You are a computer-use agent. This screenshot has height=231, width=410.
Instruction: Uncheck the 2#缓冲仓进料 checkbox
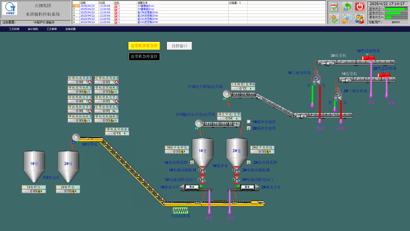coord(249,128)
